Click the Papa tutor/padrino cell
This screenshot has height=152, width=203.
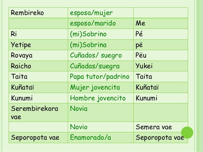click(x=101, y=76)
